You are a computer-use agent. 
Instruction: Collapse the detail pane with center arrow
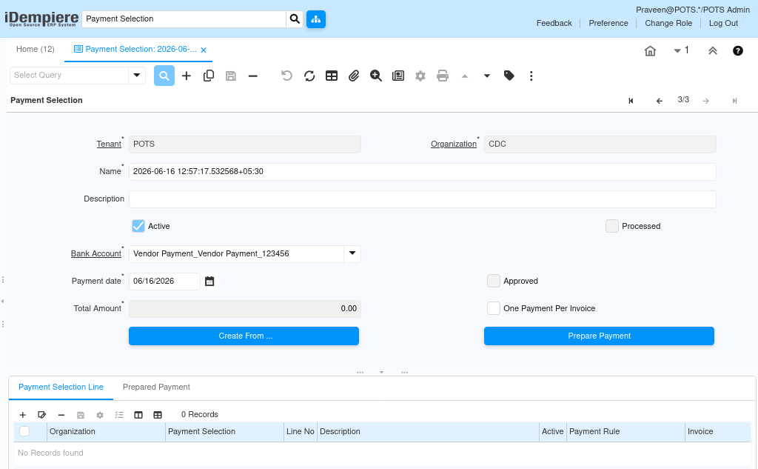click(x=381, y=372)
